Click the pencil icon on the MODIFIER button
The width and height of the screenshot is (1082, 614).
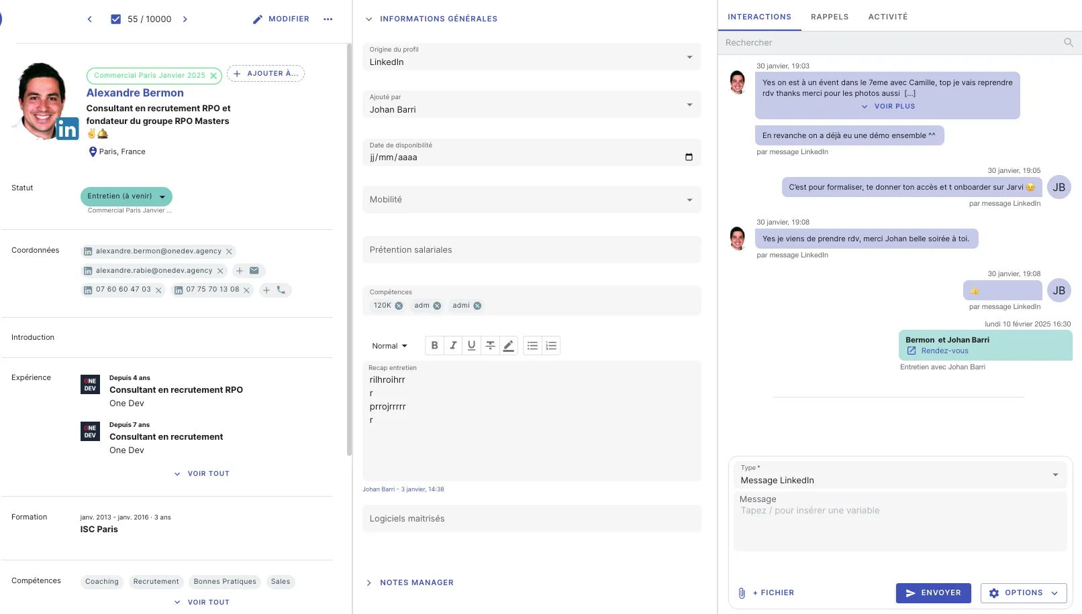point(257,19)
